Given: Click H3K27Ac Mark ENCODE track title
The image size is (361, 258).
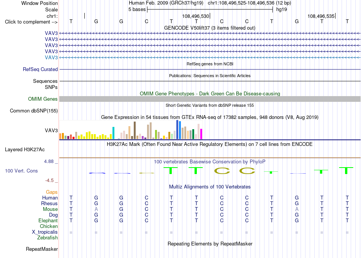Looking at the screenshot, I should [210, 144].
